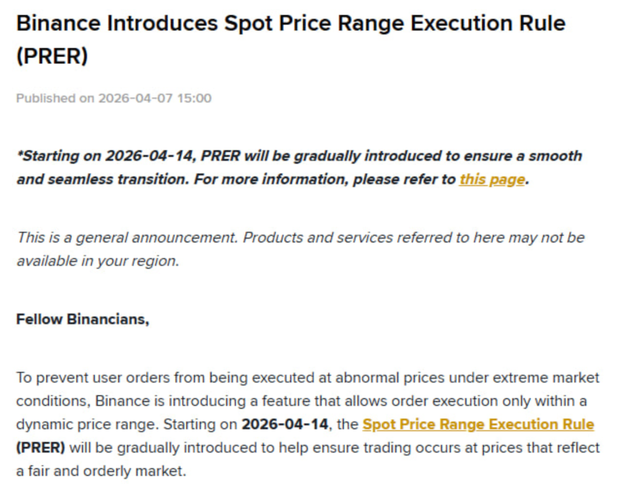The width and height of the screenshot is (639, 487).
Task: Click the "Fellow Binancians," greeting
Action: [x=82, y=319]
